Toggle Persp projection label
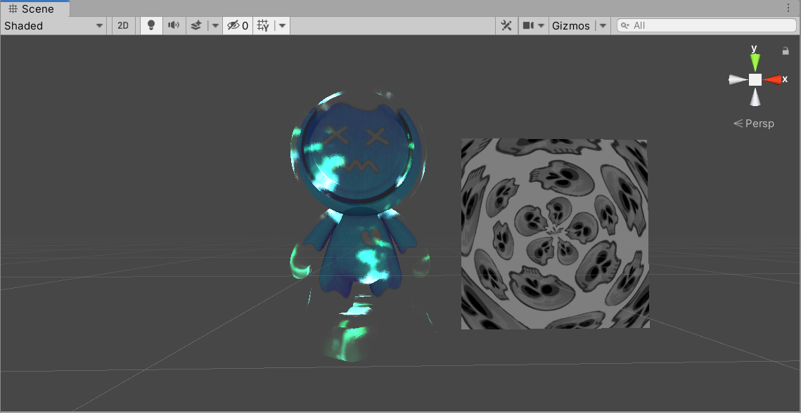This screenshot has width=801, height=413. pos(754,124)
